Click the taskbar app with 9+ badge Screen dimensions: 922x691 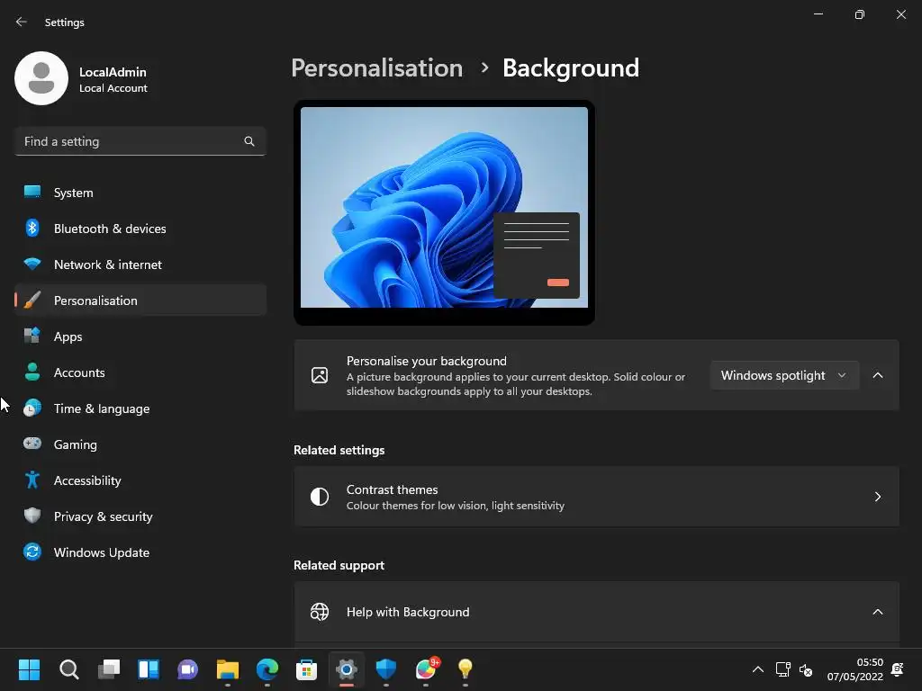click(426, 669)
